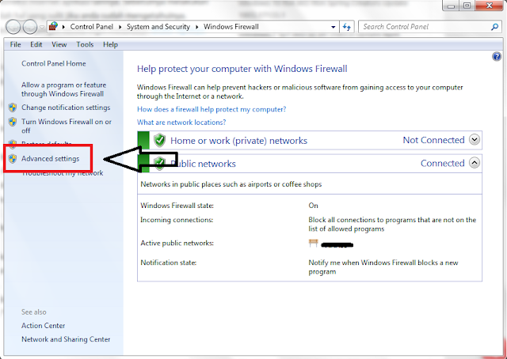
Task: Click the Forward navigation arrow button
Action: (x=30, y=27)
